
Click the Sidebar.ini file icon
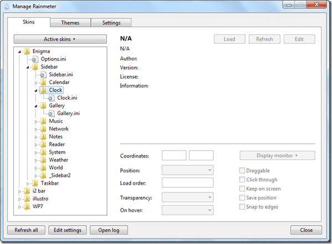point(43,74)
